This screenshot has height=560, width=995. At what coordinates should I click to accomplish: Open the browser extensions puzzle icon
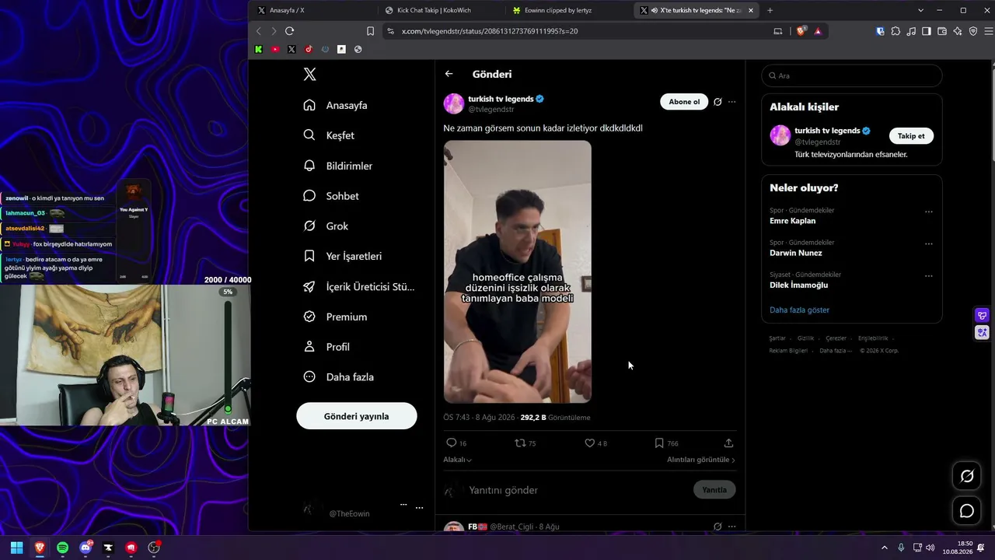[895, 31]
